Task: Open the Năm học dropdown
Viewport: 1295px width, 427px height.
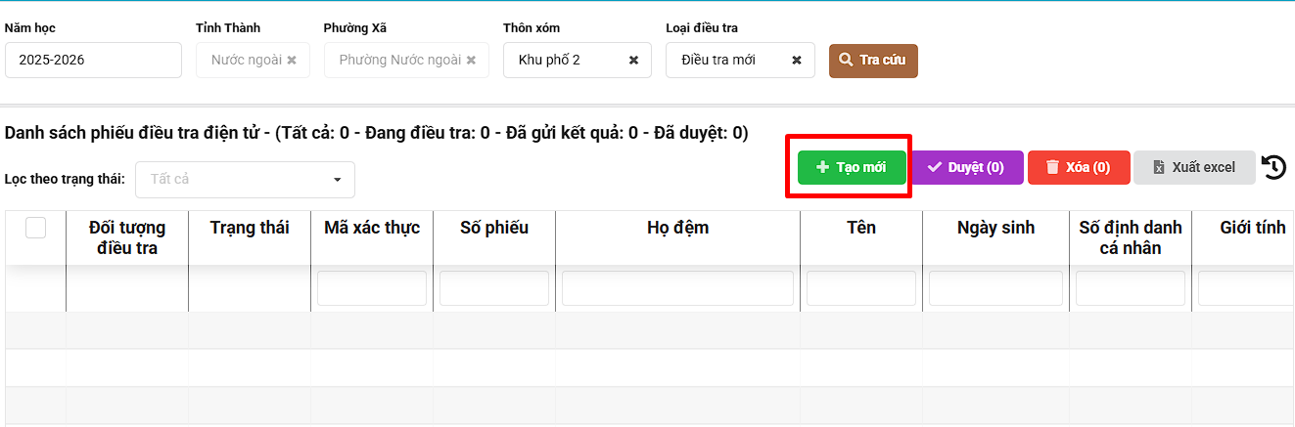Action: (x=93, y=61)
